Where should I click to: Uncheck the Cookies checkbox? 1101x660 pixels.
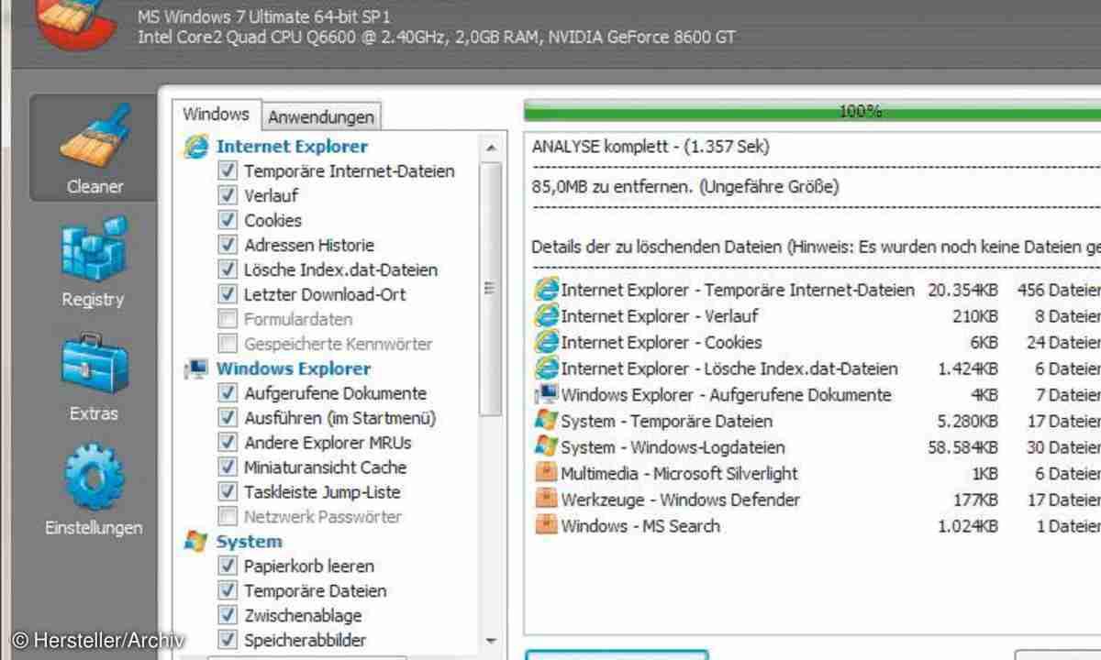(x=228, y=221)
